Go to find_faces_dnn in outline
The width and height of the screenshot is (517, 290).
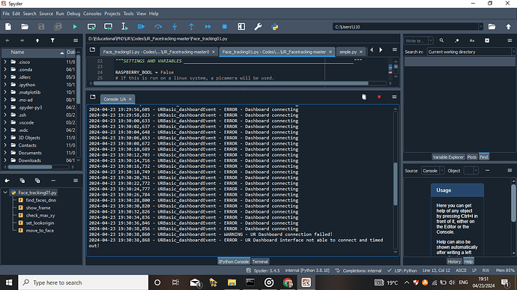[x=41, y=200]
